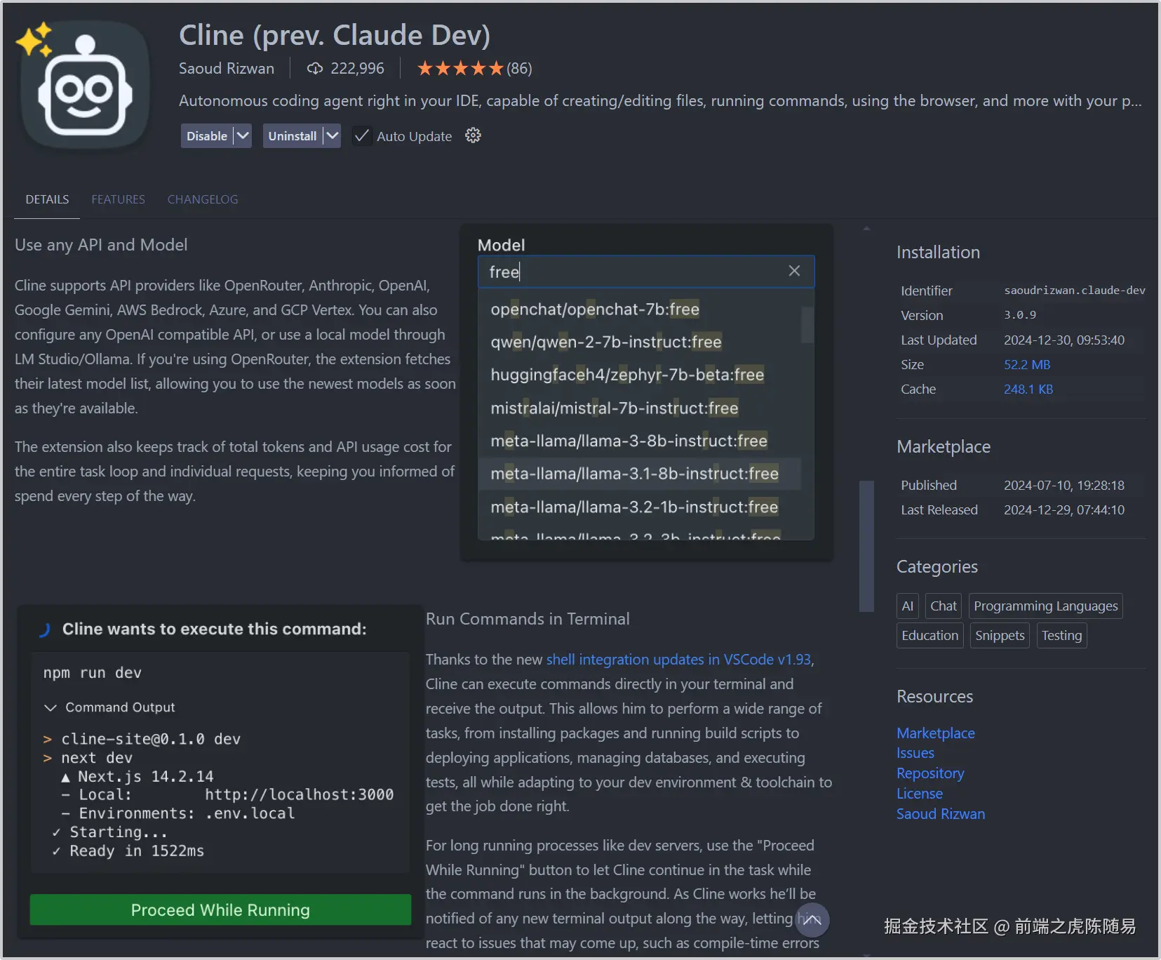Image resolution: width=1161 pixels, height=960 pixels.
Task: Click the Disable button
Action: tap(207, 135)
